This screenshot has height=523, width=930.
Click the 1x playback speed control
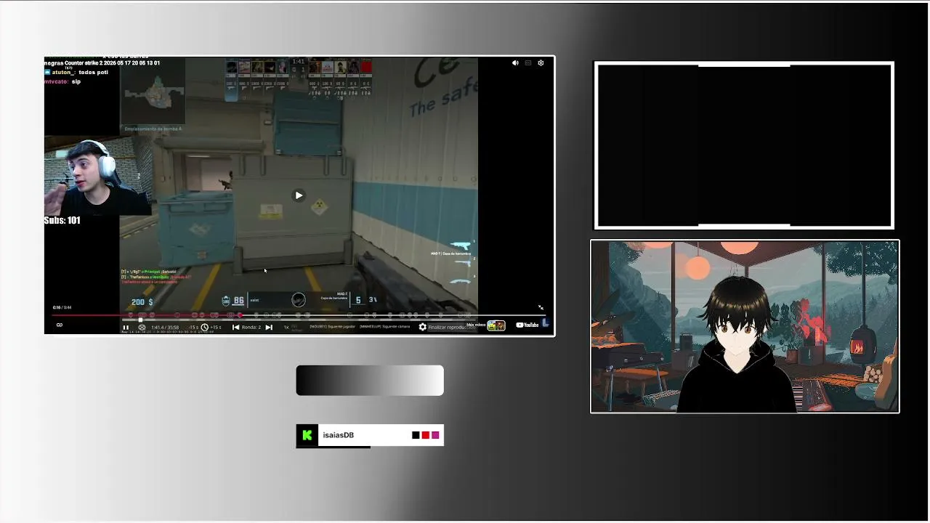286,328
